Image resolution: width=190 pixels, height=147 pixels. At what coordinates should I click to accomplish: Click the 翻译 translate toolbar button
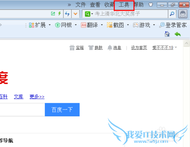89,25
